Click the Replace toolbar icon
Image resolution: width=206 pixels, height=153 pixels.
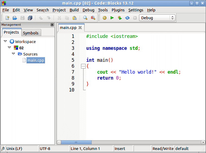93,18
